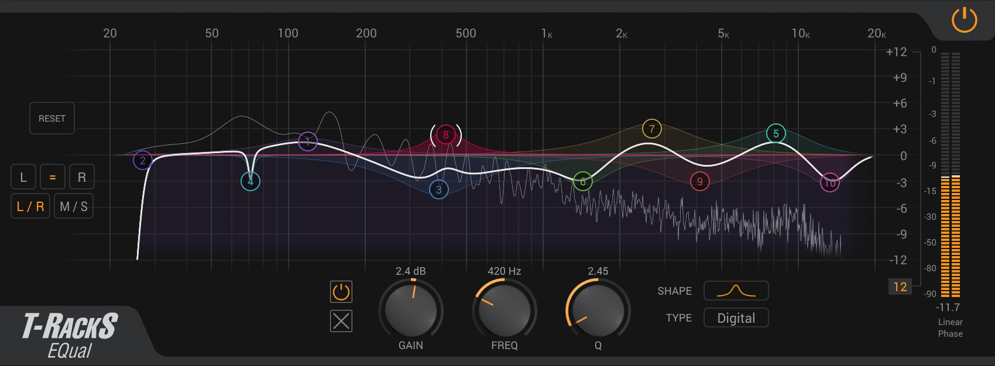Open the SHAPE filter curve selector

pos(736,291)
